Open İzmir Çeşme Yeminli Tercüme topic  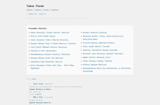(x=96, y=47)
